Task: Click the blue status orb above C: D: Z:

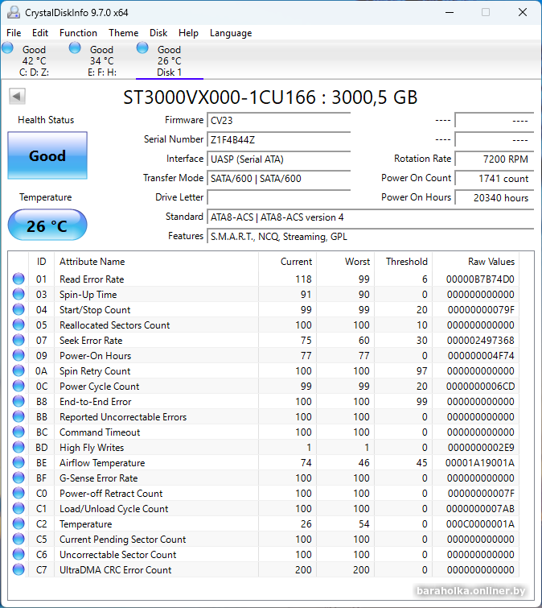Action: pyautogui.click(x=7, y=48)
